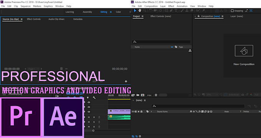This screenshot has width=261, height=138.
Task: Select the Rectangle shape tool
Action: pos(166,11)
